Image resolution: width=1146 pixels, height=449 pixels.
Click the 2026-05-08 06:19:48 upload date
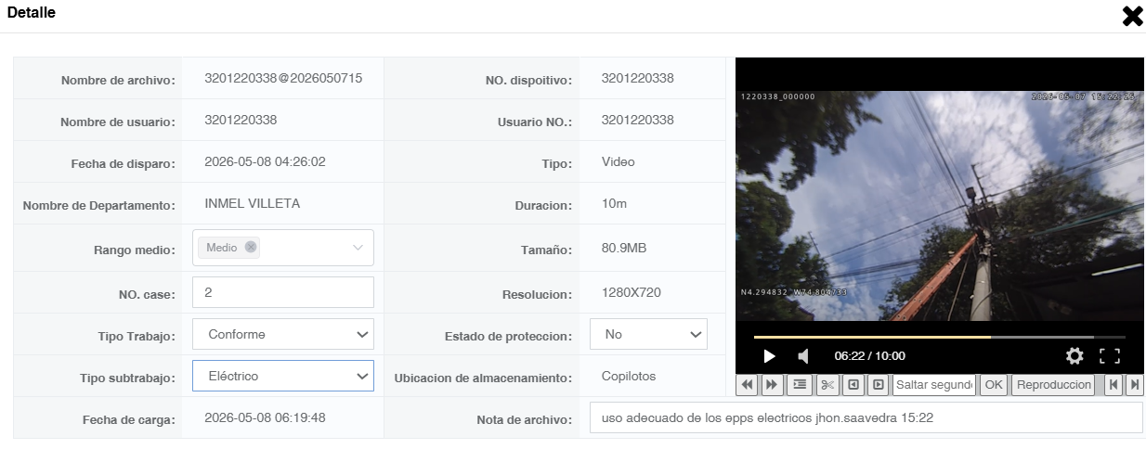[265, 417]
